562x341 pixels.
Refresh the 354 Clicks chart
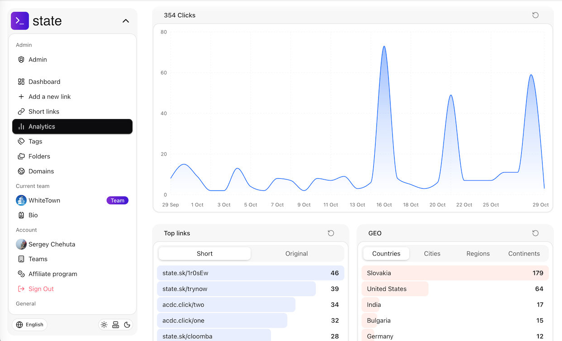pyautogui.click(x=535, y=15)
